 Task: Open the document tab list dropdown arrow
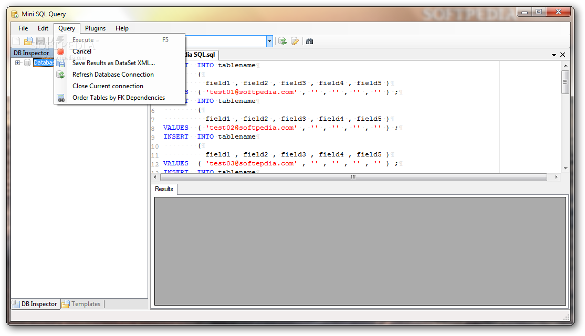click(554, 55)
